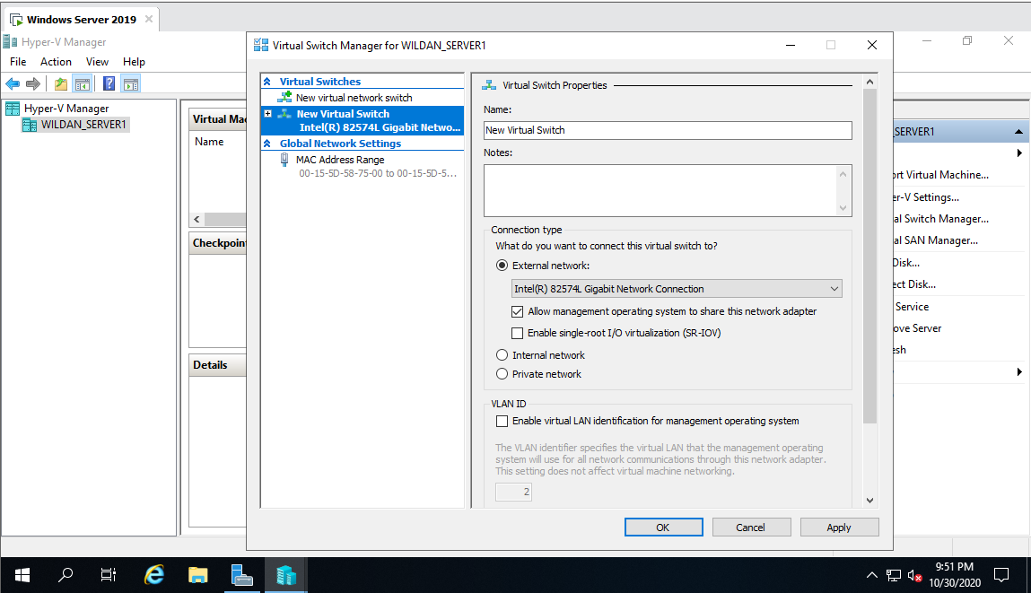Select External network radio button
Screen dimensions: 1031x593
(x=502, y=266)
